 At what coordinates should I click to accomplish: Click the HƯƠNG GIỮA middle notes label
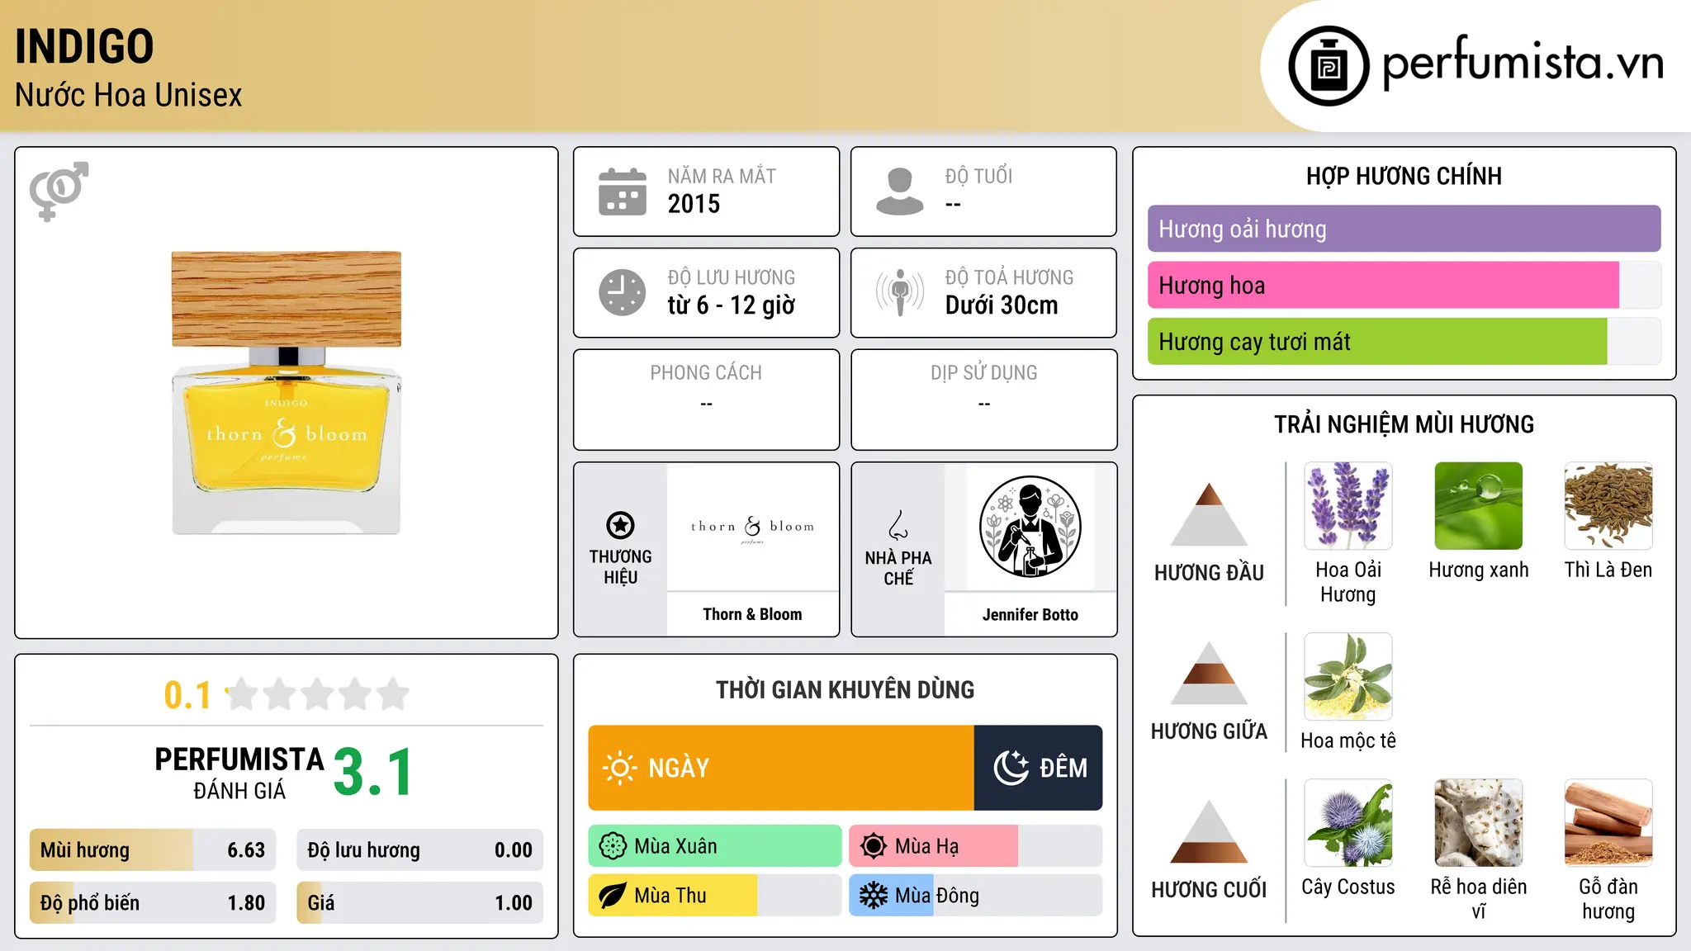(x=1209, y=731)
